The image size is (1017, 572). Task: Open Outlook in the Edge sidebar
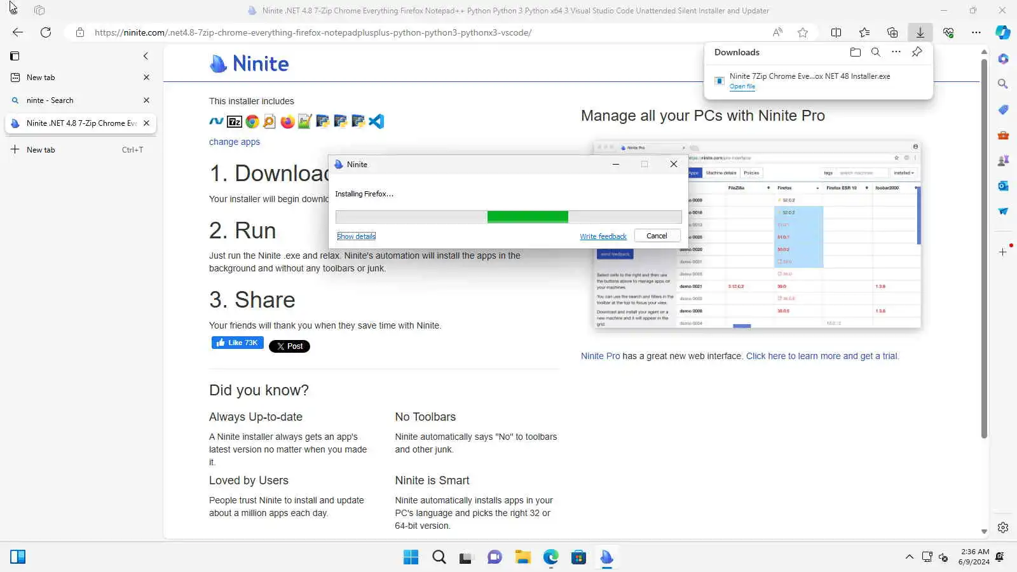1003,186
